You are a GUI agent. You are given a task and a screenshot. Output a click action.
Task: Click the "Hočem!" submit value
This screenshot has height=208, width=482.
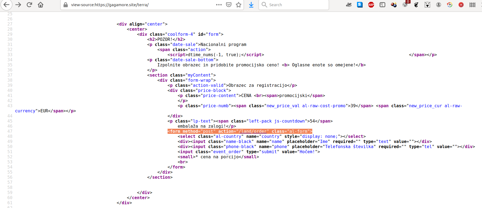pos(307,152)
